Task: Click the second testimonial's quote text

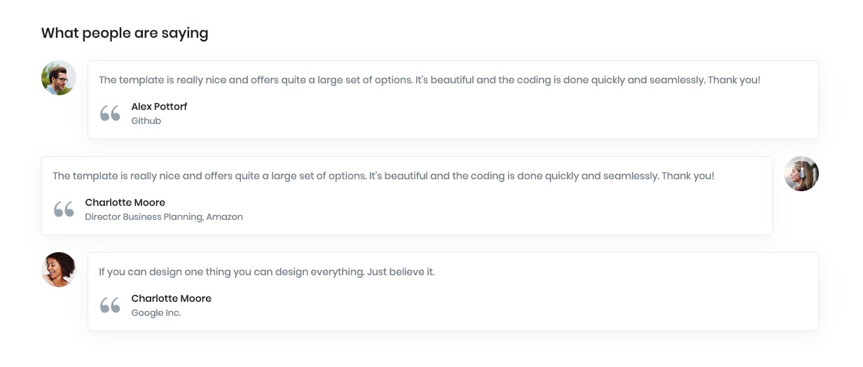Action: coord(384,176)
